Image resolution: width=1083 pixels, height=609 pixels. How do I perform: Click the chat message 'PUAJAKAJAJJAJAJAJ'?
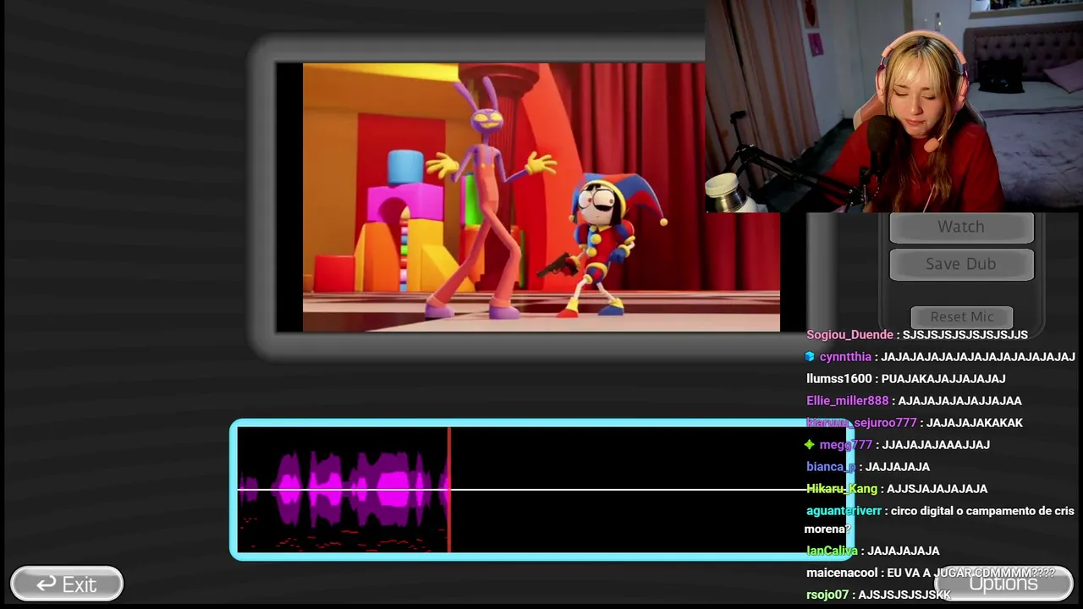[943, 379]
